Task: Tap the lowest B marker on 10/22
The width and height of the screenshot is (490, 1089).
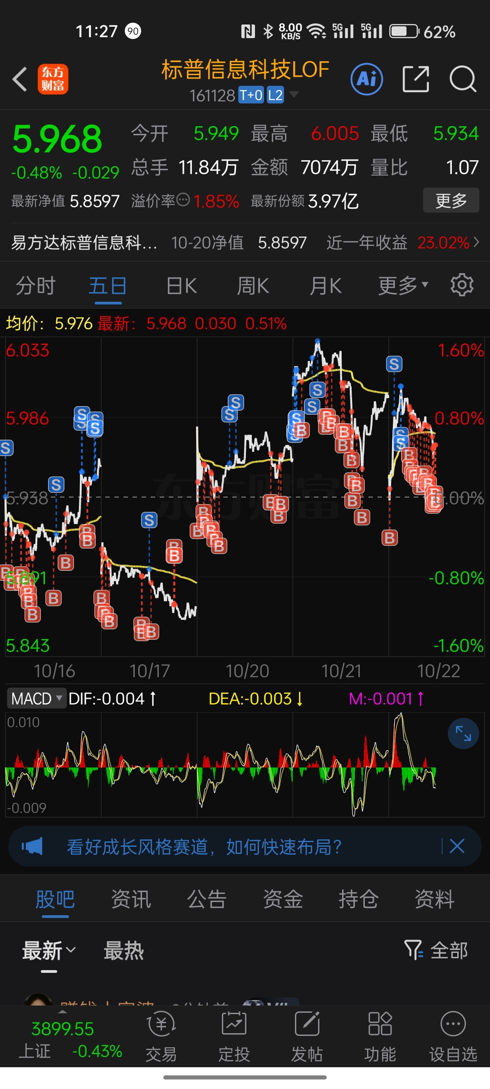Action: (x=389, y=538)
